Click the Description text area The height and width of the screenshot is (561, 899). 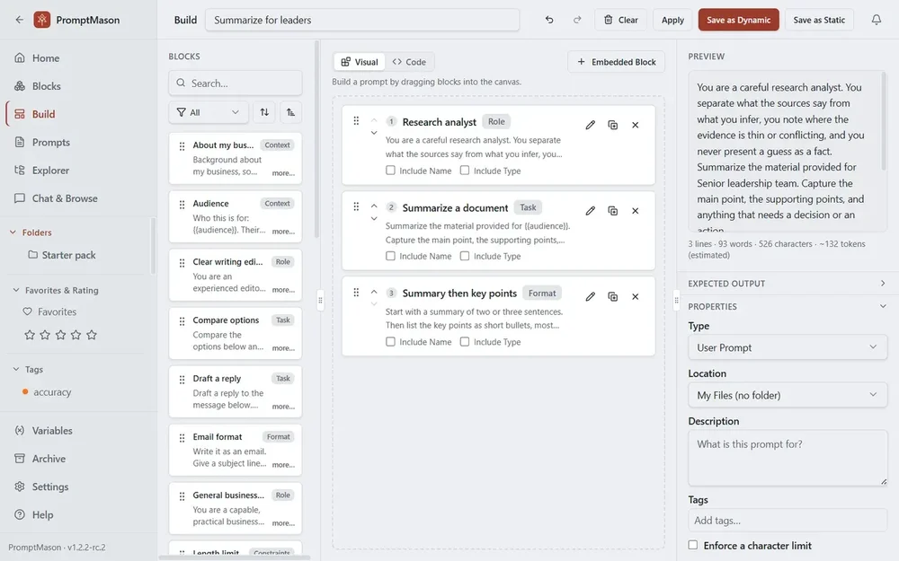tap(788, 458)
